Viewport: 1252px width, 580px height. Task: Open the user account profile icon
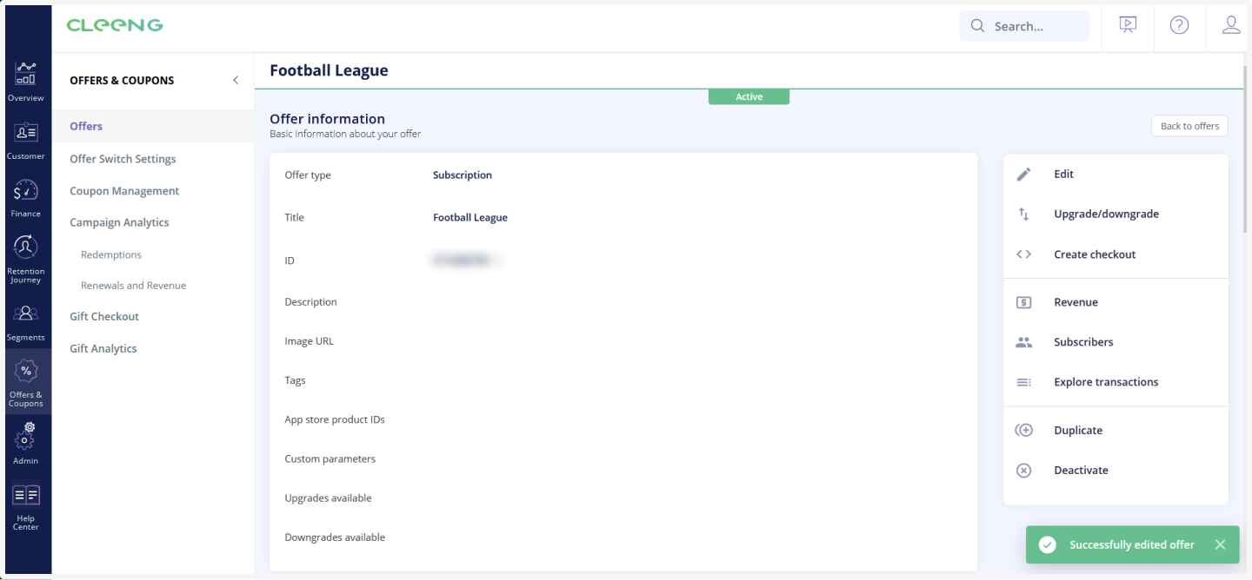tap(1231, 25)
